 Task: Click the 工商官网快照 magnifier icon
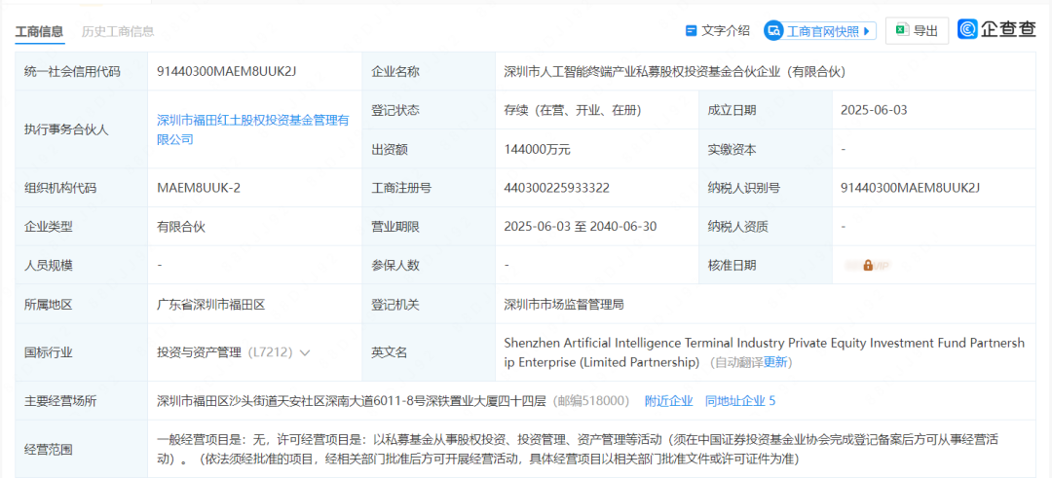pyautogui.click(x=774, y=31)
